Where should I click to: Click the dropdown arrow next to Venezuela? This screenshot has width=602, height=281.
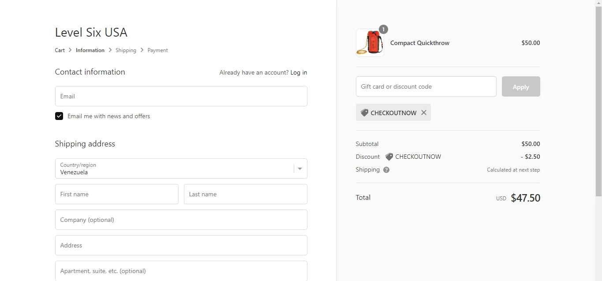point(300,169)
